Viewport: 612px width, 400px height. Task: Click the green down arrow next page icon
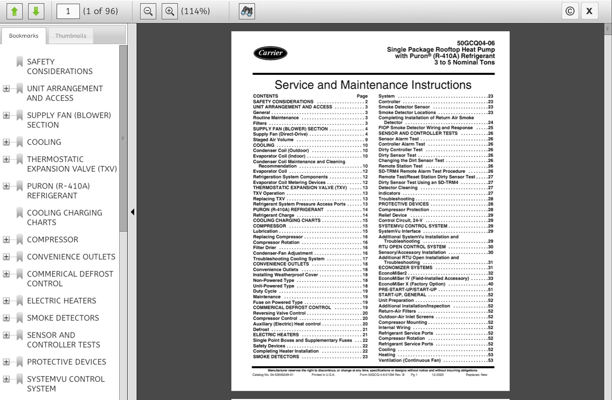tap(36, 11)
